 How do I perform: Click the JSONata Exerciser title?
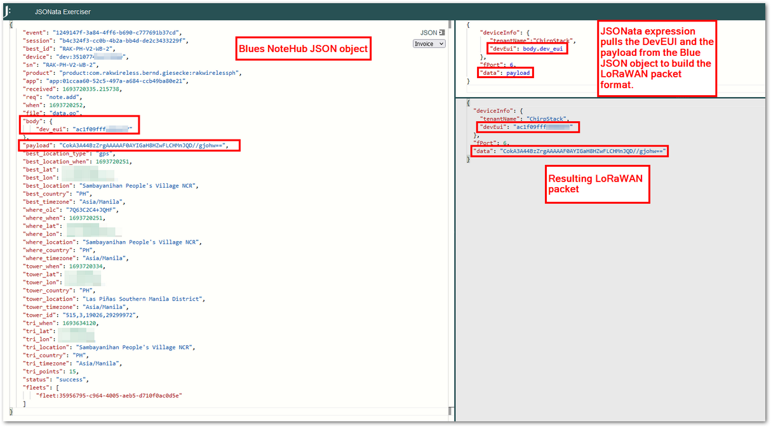[x=62, y=11]
